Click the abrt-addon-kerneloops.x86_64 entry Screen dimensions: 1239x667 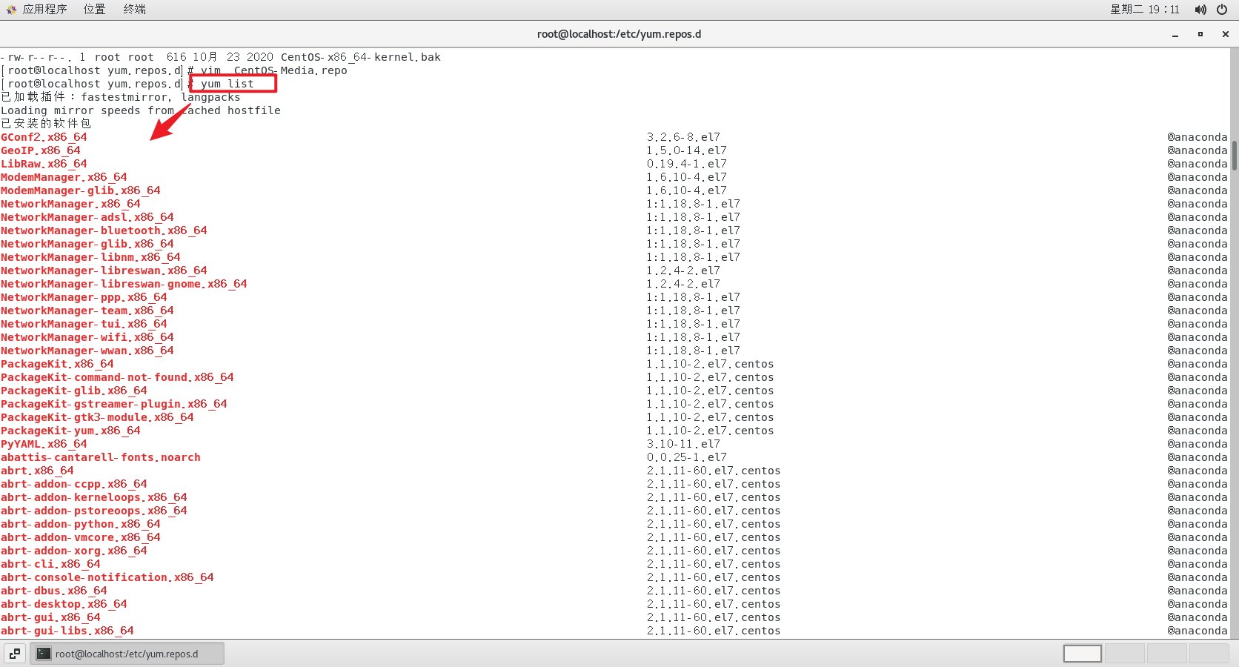(x=94, y=497)
